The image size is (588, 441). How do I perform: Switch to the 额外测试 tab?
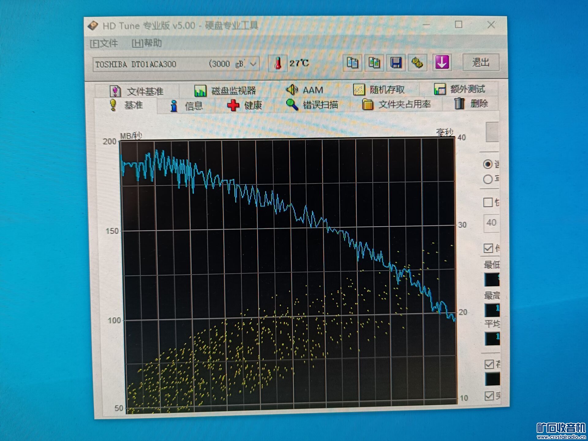click(x=459, y=89)
